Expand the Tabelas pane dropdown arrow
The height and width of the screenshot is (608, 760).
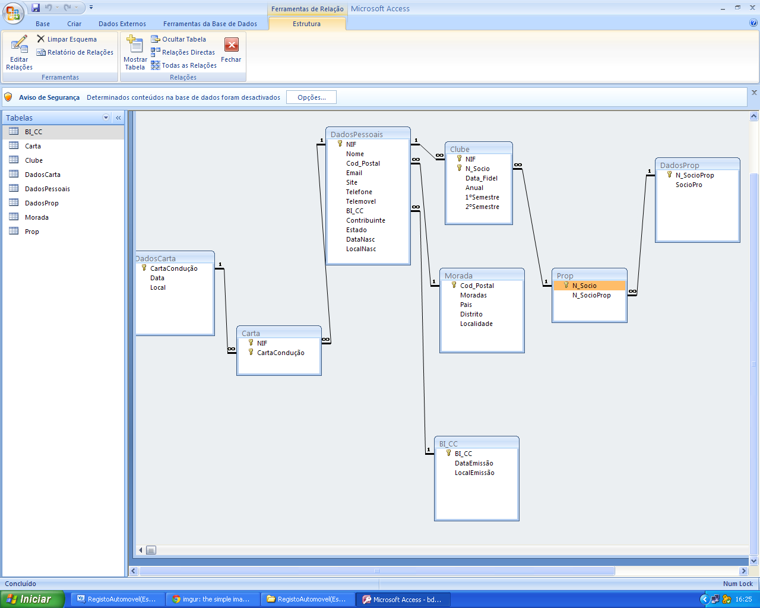[106, 118]
